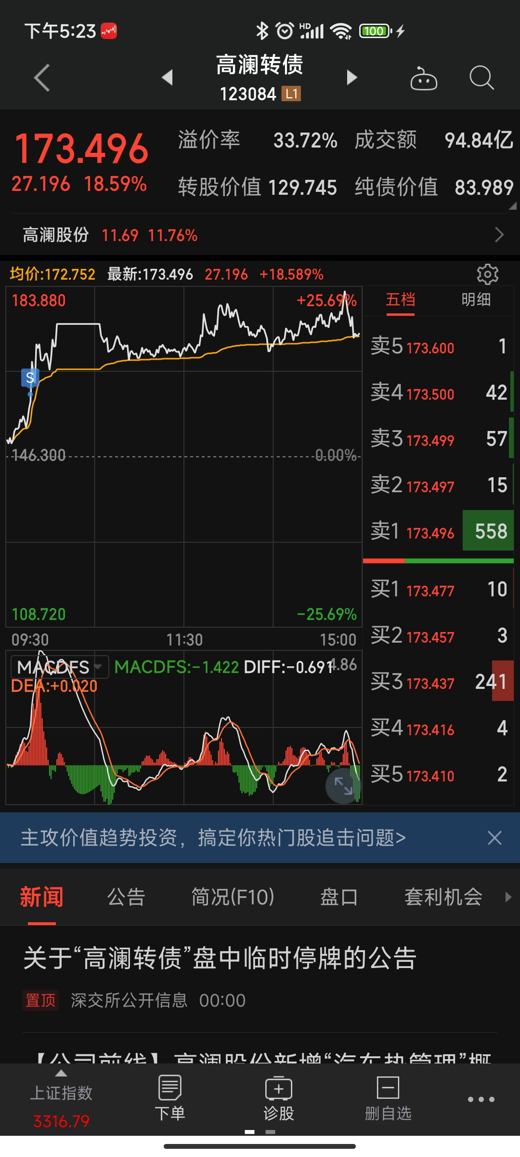The height and width of the screenshot is (1157, 520).
Task: Open the 主攻价值趋势投资 banner link
Action: [x=213, y=838]
